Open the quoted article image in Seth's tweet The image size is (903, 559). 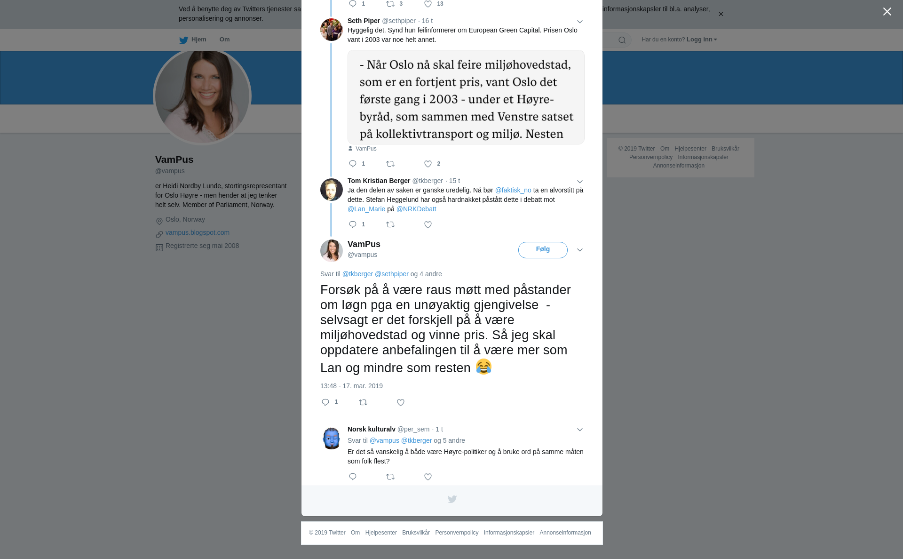click(466, 97)
